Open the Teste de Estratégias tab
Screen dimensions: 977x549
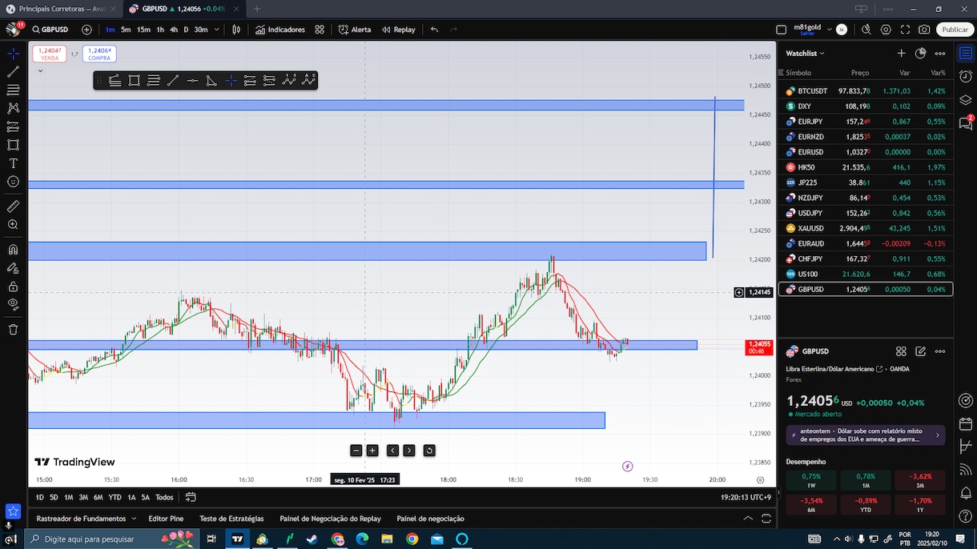[x=231, y=519]
